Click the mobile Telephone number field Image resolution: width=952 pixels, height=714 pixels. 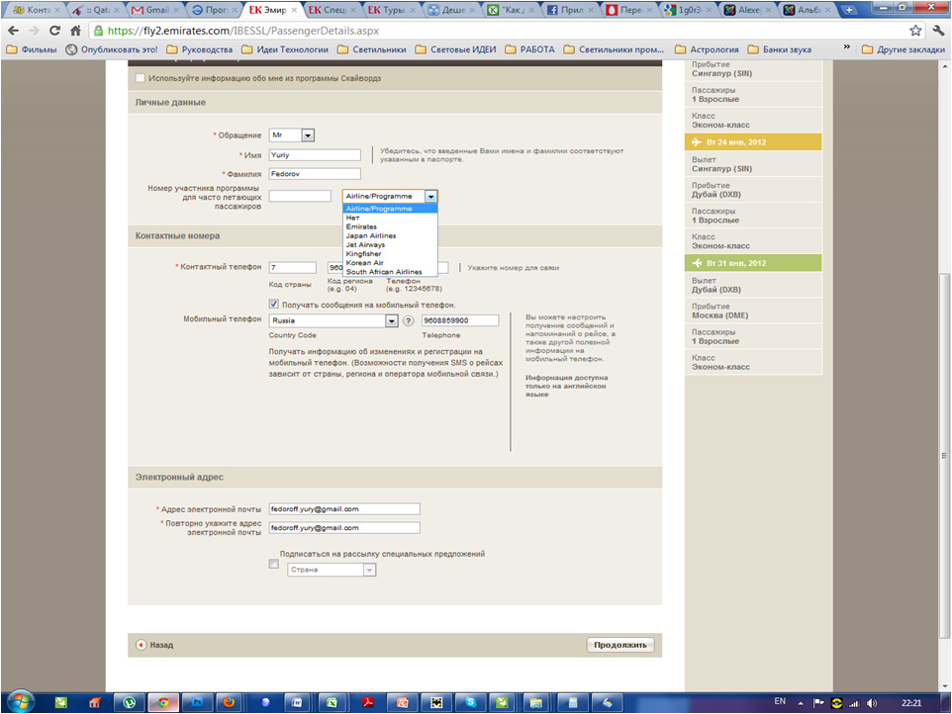click(460, 321)
